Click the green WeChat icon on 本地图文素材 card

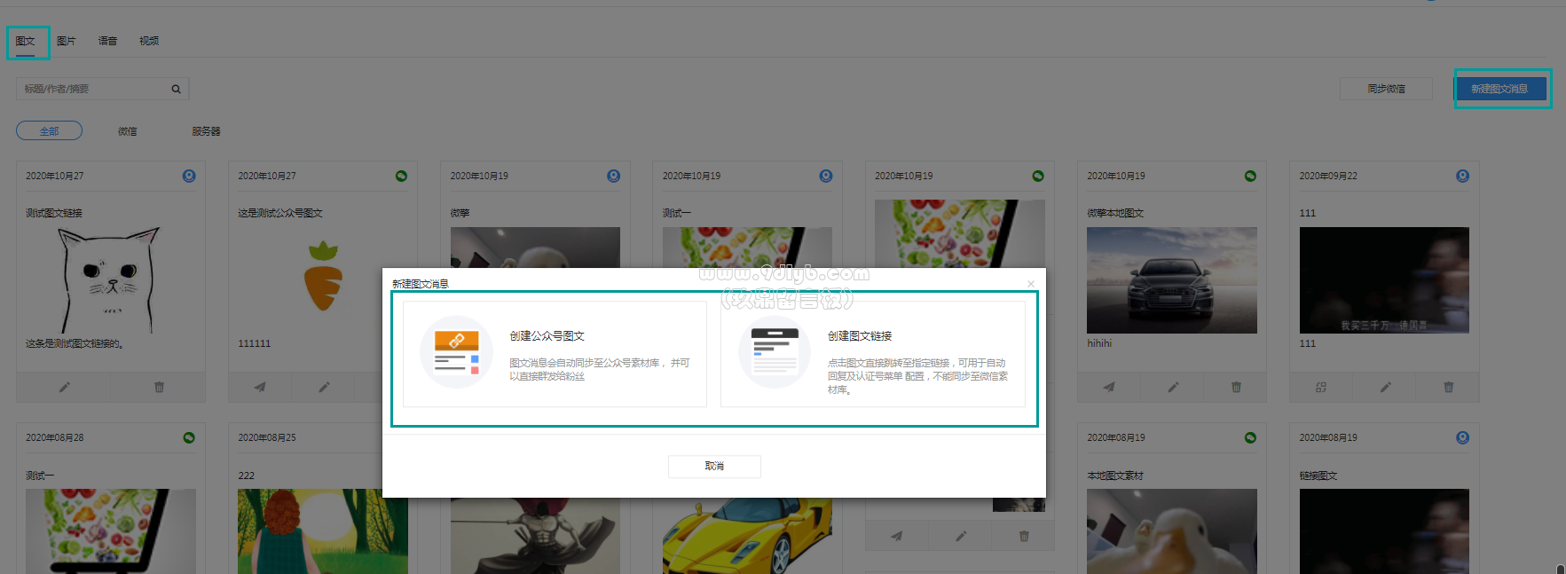(1250, 437)
